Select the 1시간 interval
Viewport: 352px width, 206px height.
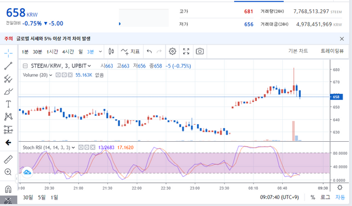[52, 52]
